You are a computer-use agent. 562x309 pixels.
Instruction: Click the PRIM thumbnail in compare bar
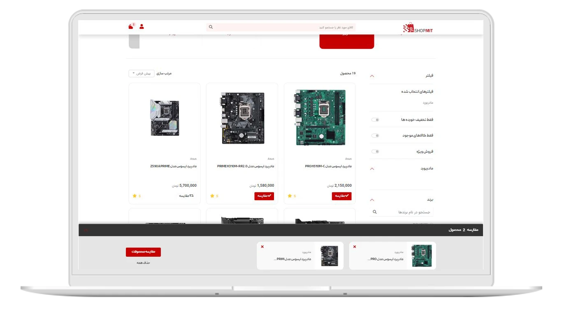click(329, 256)
